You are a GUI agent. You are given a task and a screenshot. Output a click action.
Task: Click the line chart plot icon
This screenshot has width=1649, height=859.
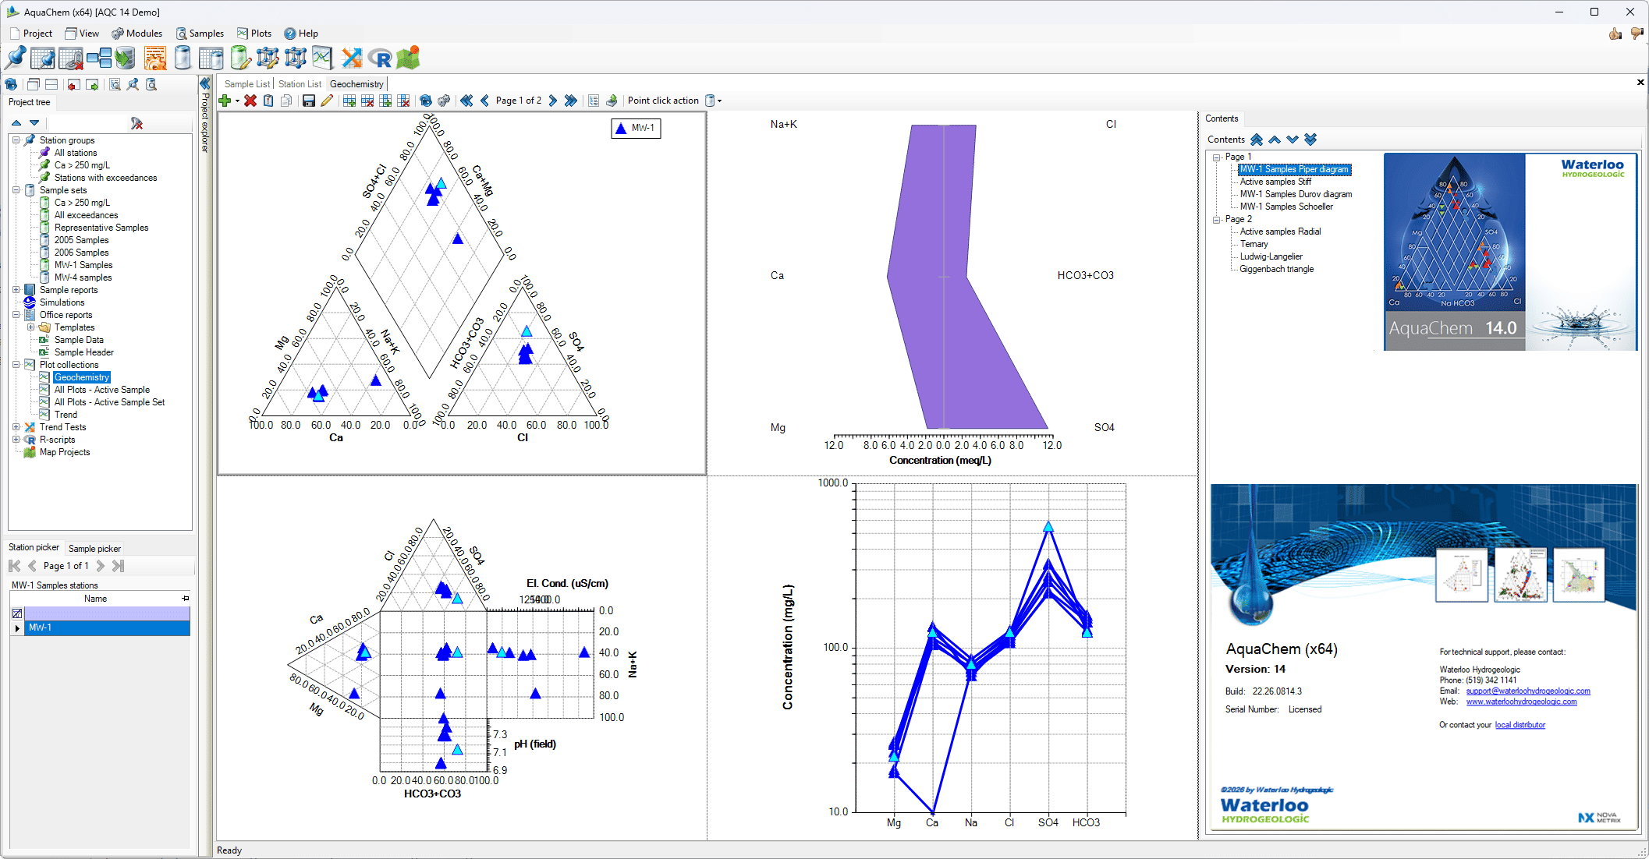point(322,58)
